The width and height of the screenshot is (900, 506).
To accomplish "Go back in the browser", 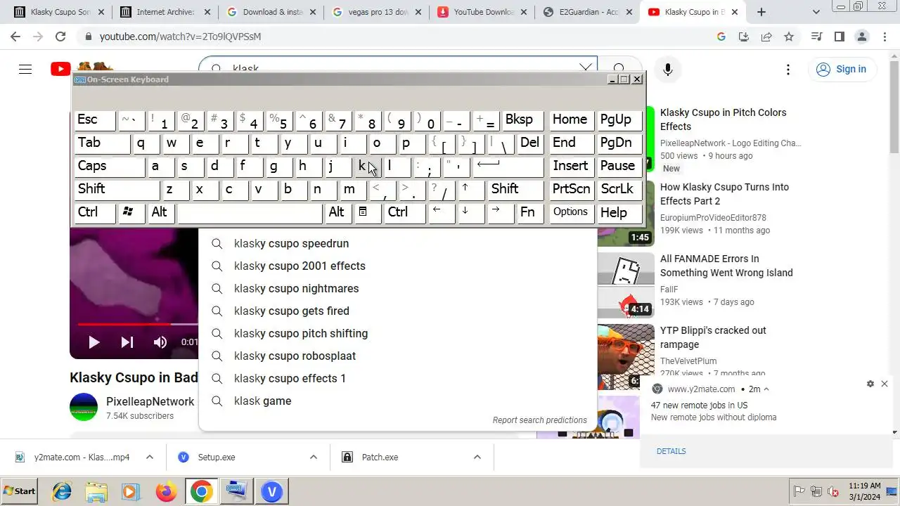I will [x=15, y=37].
